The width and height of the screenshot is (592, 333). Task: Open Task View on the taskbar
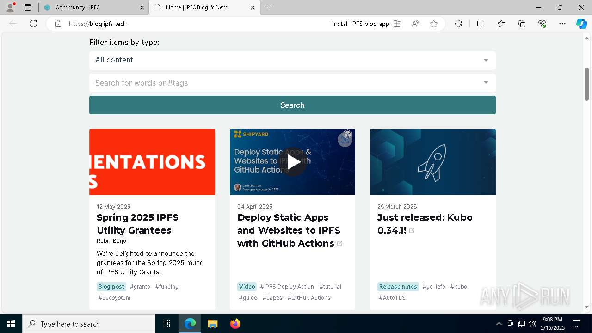point(166,324)
